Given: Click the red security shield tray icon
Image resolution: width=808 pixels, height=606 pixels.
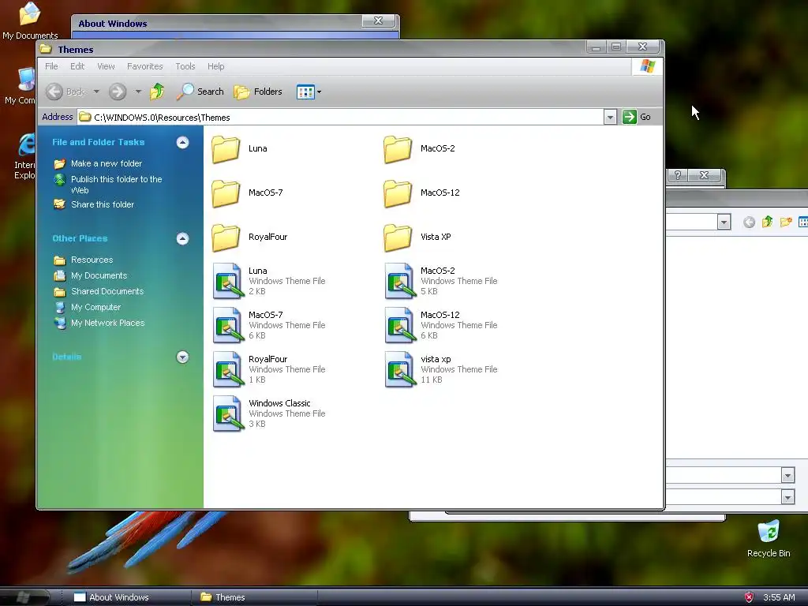Looking at the screenshot, I should pyautogui.click(x=749, y=597).
